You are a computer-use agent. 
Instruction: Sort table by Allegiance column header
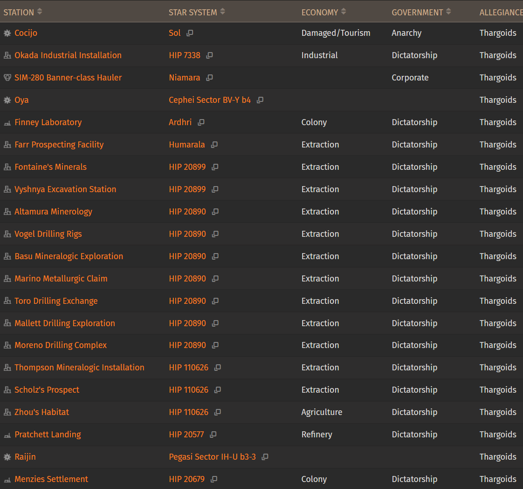tap(501, 12)
